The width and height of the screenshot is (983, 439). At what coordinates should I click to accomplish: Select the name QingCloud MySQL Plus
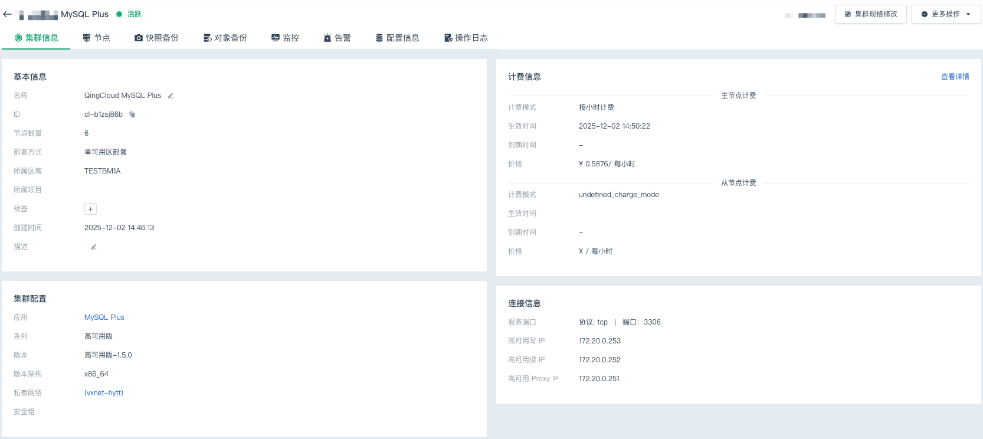tap(123, 96)
